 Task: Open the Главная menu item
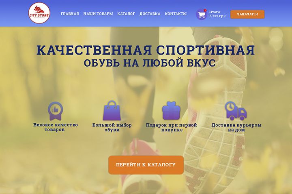coord(70,14)
